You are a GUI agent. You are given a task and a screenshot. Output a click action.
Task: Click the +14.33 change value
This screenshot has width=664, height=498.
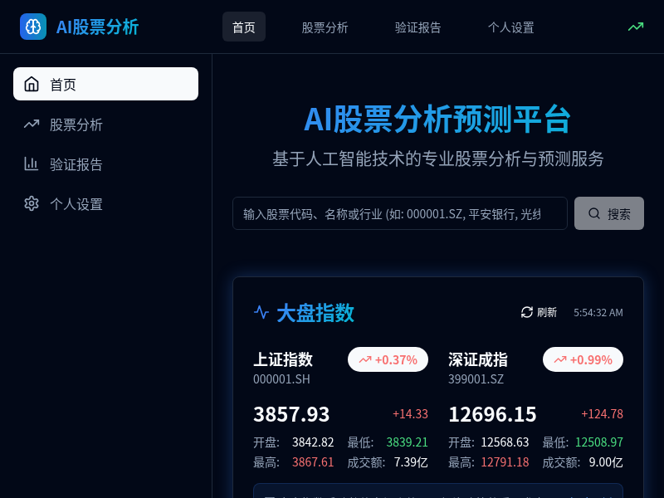pos(410,413)
